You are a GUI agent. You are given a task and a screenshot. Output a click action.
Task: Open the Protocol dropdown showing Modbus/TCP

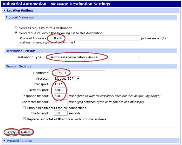67,79
